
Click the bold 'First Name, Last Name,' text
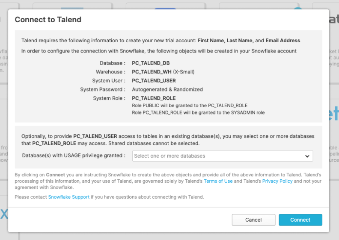click(225, 41)
